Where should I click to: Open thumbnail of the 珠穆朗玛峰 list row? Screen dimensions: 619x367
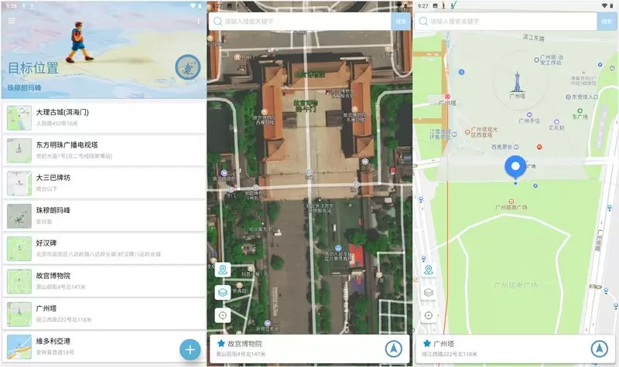point(19,216)
